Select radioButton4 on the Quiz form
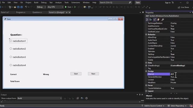The height and width of the screenshot is (108, 193). click(x=18, y=65)
